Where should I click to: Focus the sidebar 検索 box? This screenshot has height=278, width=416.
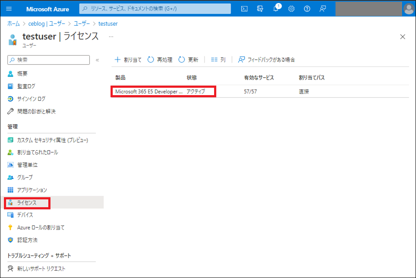[49, 60]
